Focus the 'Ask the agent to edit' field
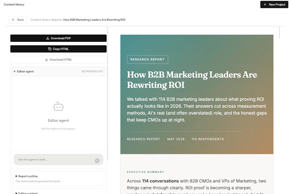Image resolution: width=290 pixels, height=194 pixels. pos(58,159)
